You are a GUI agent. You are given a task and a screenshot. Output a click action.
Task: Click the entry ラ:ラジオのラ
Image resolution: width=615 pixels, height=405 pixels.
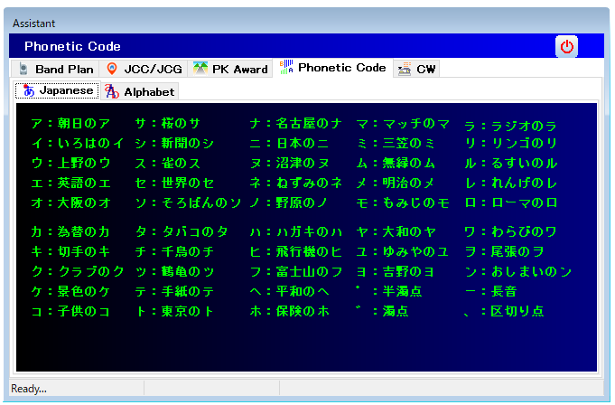[510, 126]
